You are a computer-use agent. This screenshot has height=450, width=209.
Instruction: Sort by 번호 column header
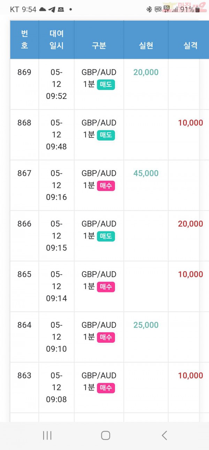24,40
